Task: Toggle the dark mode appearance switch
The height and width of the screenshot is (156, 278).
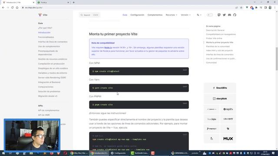Action: click(x=210, y=15)
